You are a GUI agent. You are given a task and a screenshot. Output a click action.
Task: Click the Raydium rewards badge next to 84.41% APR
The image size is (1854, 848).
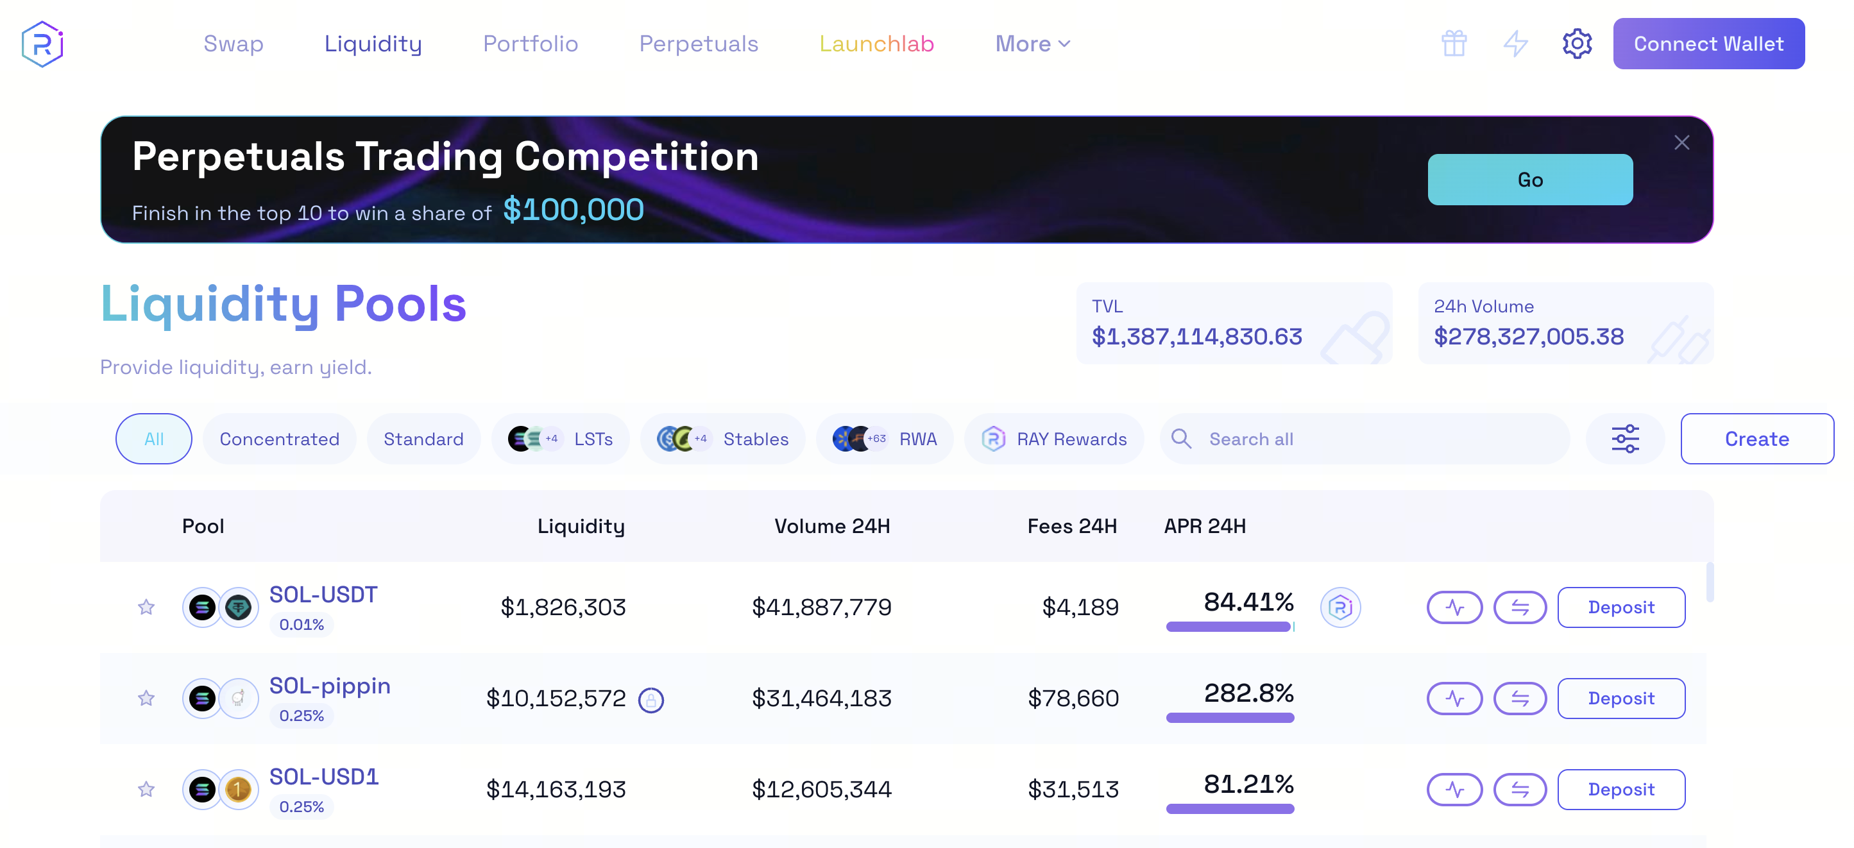click(1341, 607)
